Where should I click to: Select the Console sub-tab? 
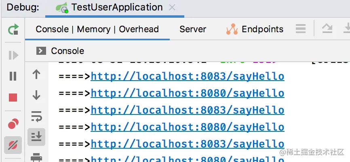(60, 51)
